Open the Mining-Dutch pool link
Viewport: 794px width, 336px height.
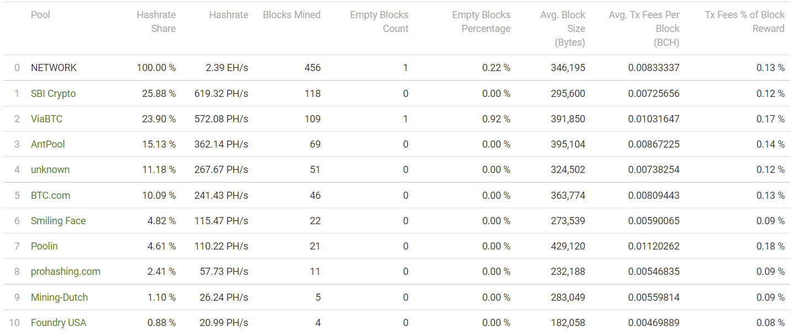(x=59, y=297)
